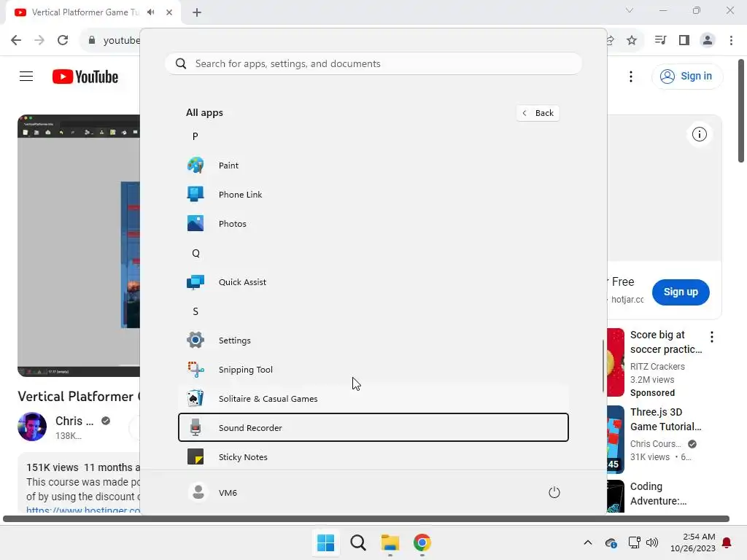The image size is (747, 560).
Task: Bookmark this page with the star icon
Action: (x=632, y=40)
